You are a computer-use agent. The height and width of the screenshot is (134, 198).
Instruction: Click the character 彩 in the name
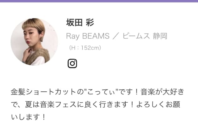coord(90,23)
